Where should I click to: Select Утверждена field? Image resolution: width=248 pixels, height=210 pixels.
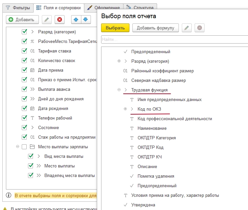pos(143,205)
